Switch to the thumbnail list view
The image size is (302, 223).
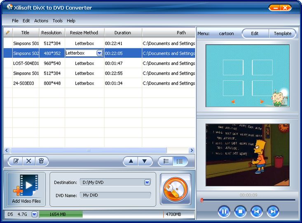pos(166,161)
